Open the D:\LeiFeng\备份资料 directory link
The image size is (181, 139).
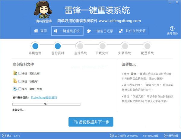(44, 97)
